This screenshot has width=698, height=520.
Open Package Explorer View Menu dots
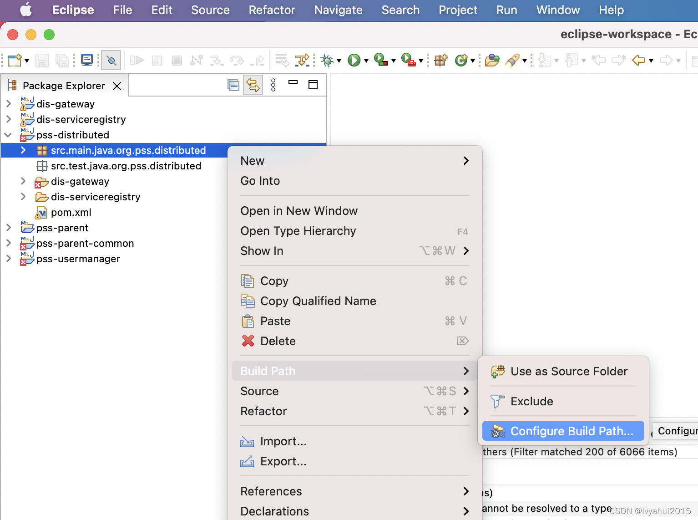click(x=273, y=85)
